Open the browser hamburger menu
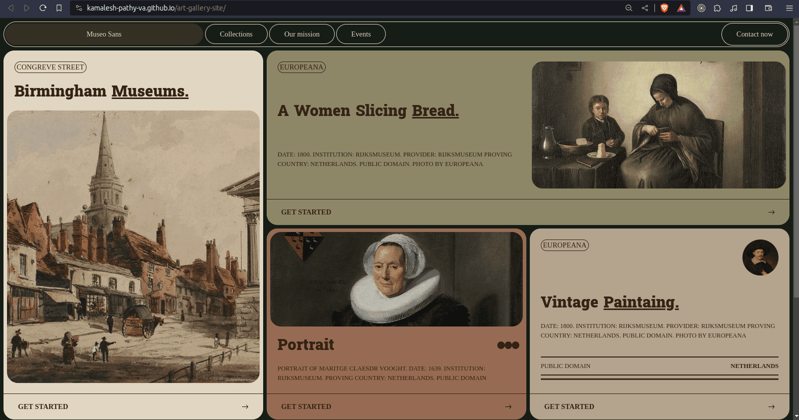799x420 pixels. click(789, 8)
